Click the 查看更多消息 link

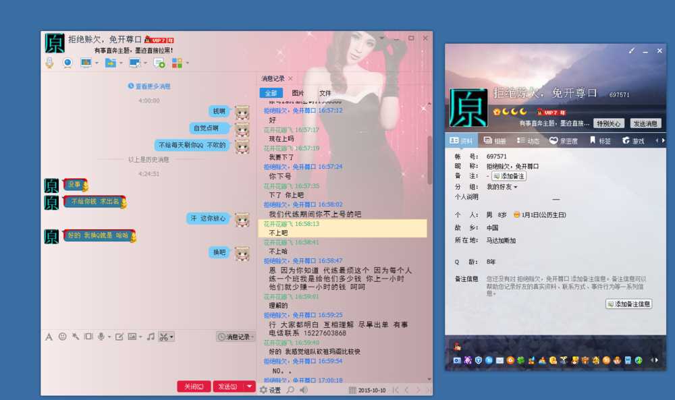point(149,86)
